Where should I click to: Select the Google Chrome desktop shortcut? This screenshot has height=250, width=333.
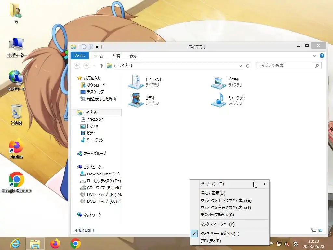[x=16, y=182]
